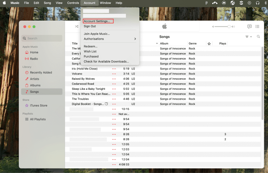Choose Redeem… from the Account menu
268x173 pixels.
point(91,46)
